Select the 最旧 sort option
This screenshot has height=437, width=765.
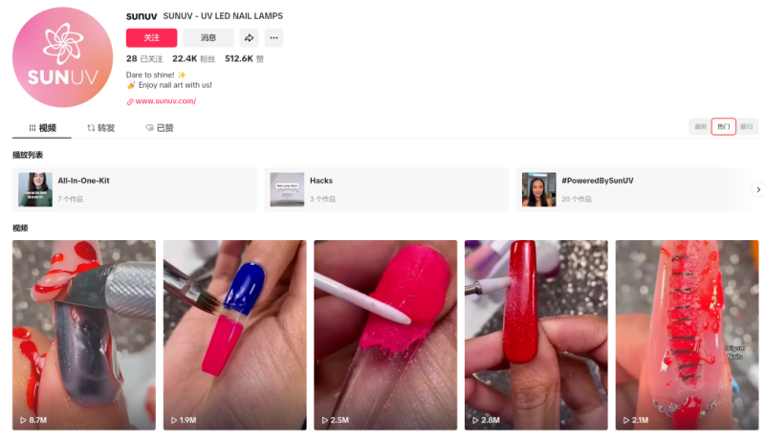[x=747, y=127]
